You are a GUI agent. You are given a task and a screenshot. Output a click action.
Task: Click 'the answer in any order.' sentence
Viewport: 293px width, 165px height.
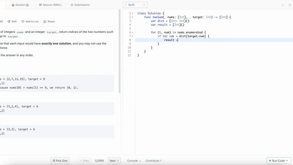17,55
